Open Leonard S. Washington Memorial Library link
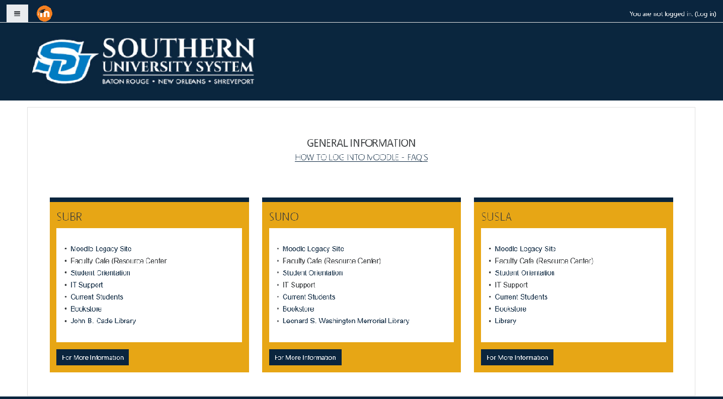This screenshot has height=399, width=723. (x=346, y=321)
